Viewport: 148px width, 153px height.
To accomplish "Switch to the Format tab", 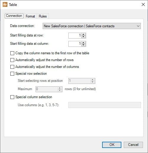I will (x=30, y=16).
